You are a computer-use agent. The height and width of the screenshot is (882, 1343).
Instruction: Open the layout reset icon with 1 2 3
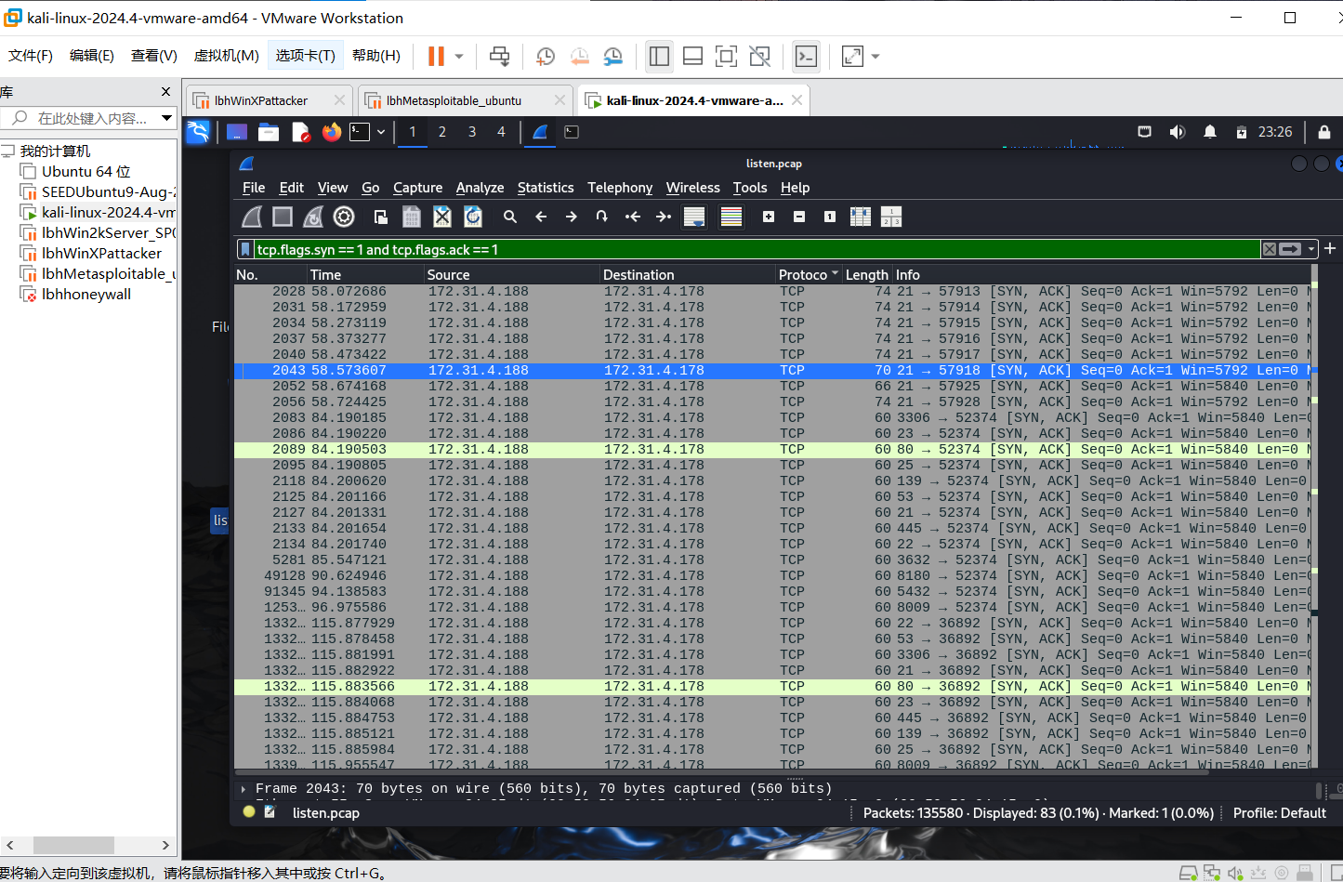[891, 217]
